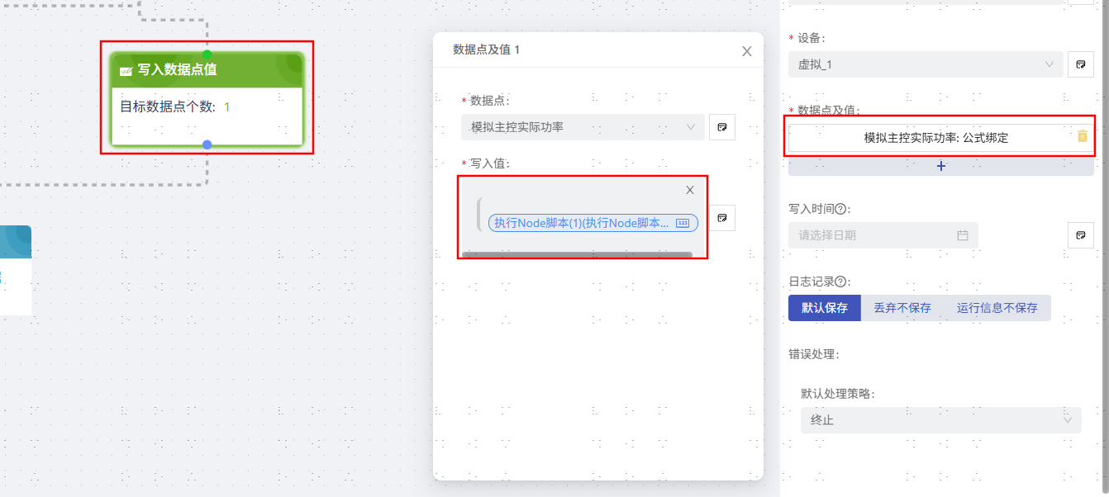
Task: Click the horizontal scrollbar under 写入值
Action: 577,255
